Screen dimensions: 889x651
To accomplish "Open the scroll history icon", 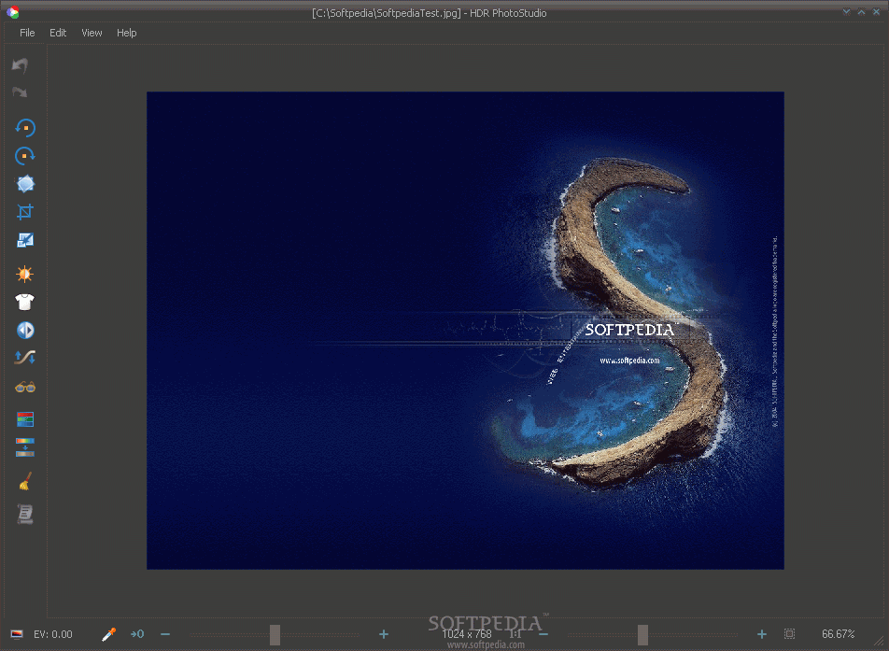I will (x=25, y=514).
